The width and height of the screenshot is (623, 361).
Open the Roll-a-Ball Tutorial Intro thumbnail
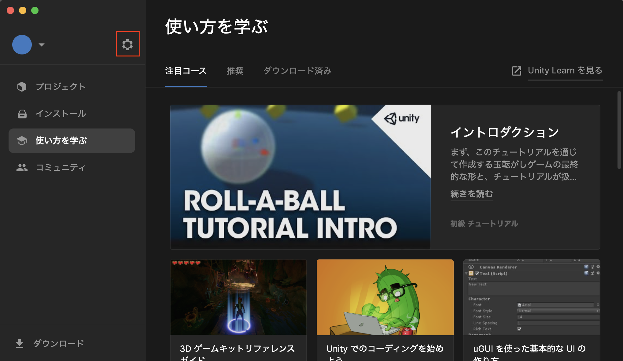click(300, 177)
